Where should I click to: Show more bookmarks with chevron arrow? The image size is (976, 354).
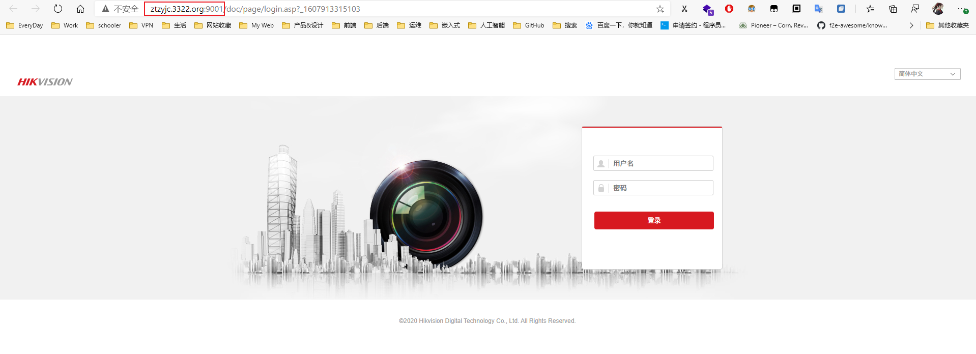(x=911, y=25)
